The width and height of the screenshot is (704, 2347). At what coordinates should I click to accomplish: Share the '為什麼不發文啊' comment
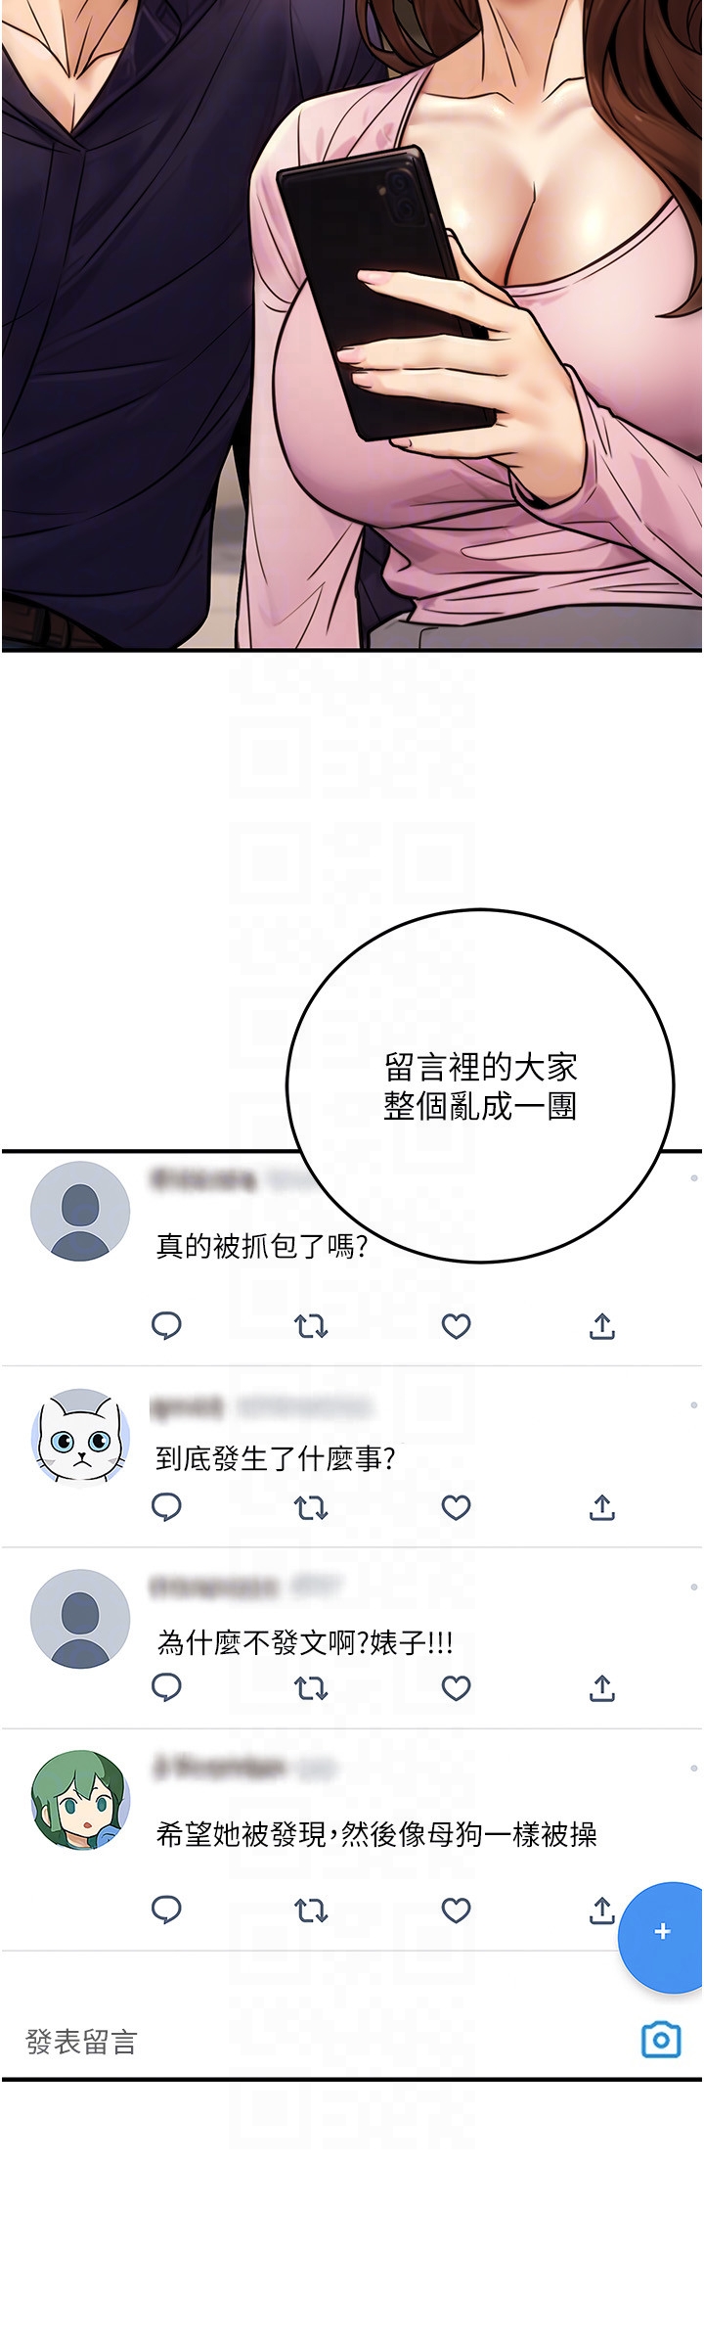coord(602,1687)
